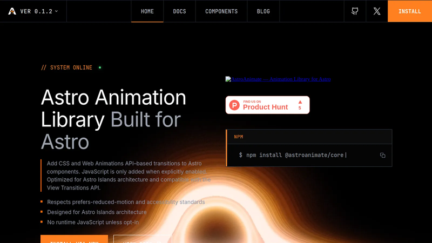Follow the AstroAnimate Animation Library for Astro link
Image resolution: width=432 pixels, height=243 pixels.
[x=278, y=79]
